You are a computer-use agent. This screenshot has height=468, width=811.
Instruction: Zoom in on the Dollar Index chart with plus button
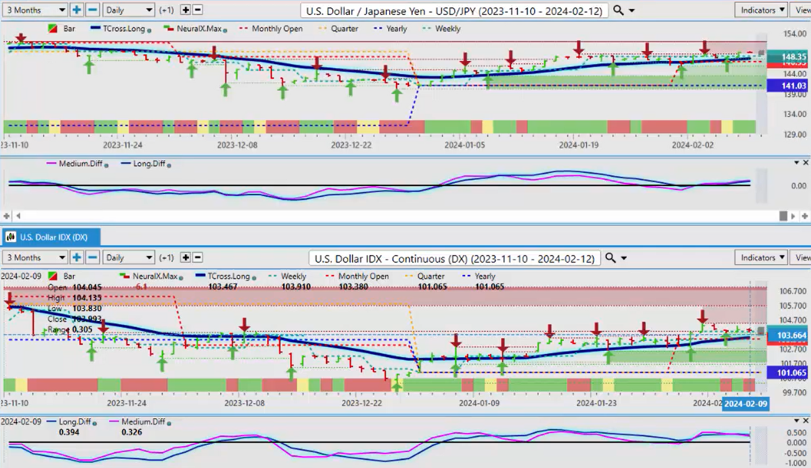coord(77,257)
